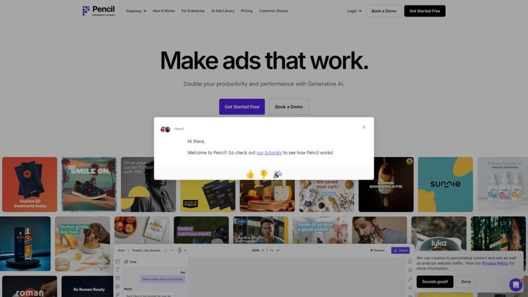Viewport: 528px width, 297px height.
Task: Click the party popper reaction emoji
Action: tap(277, 174)
